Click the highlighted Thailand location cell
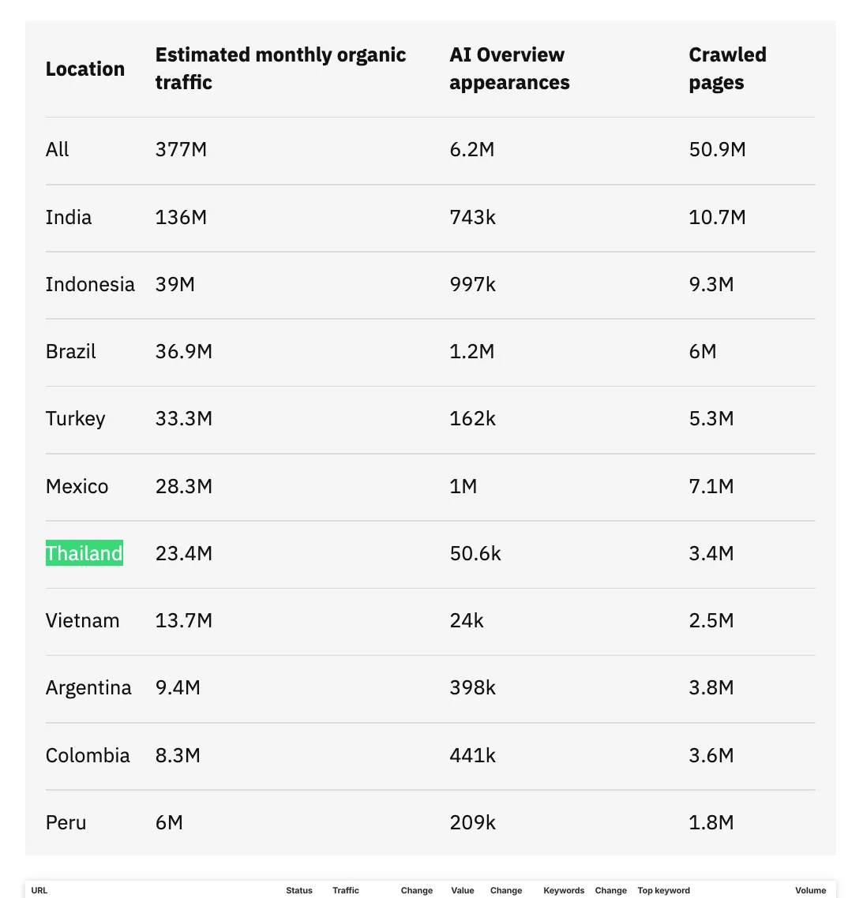848x898 pixels. pos(84,553)
